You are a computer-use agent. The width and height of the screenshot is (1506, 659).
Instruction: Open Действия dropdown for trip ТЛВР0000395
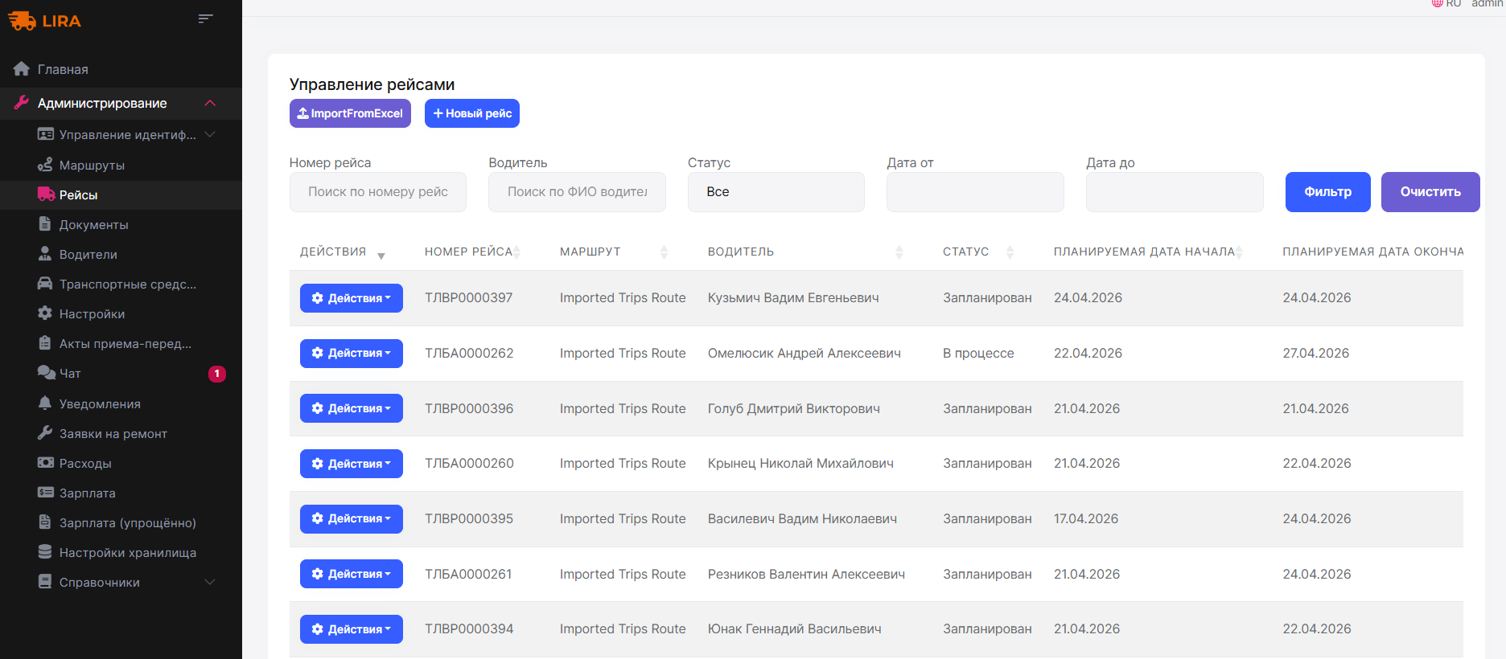pos(352,518)
